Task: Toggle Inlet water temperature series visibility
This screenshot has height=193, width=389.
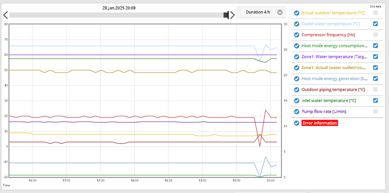Action: 297,101
